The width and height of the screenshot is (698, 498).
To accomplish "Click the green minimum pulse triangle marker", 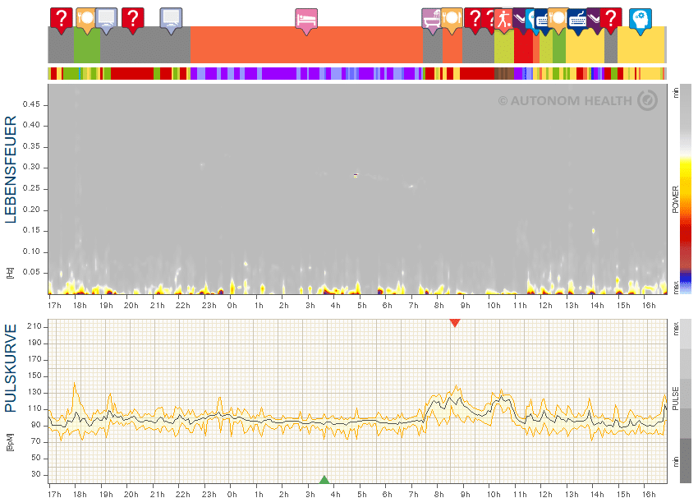I will [324, 480].
